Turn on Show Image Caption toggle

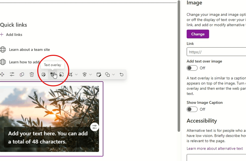click(192, 109)
